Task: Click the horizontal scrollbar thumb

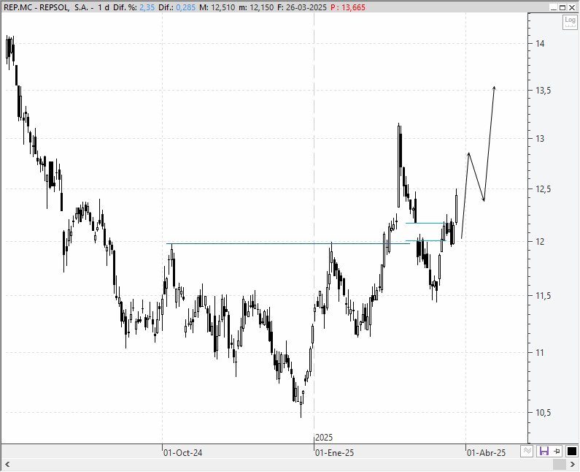Action: [x=560, y=464]
